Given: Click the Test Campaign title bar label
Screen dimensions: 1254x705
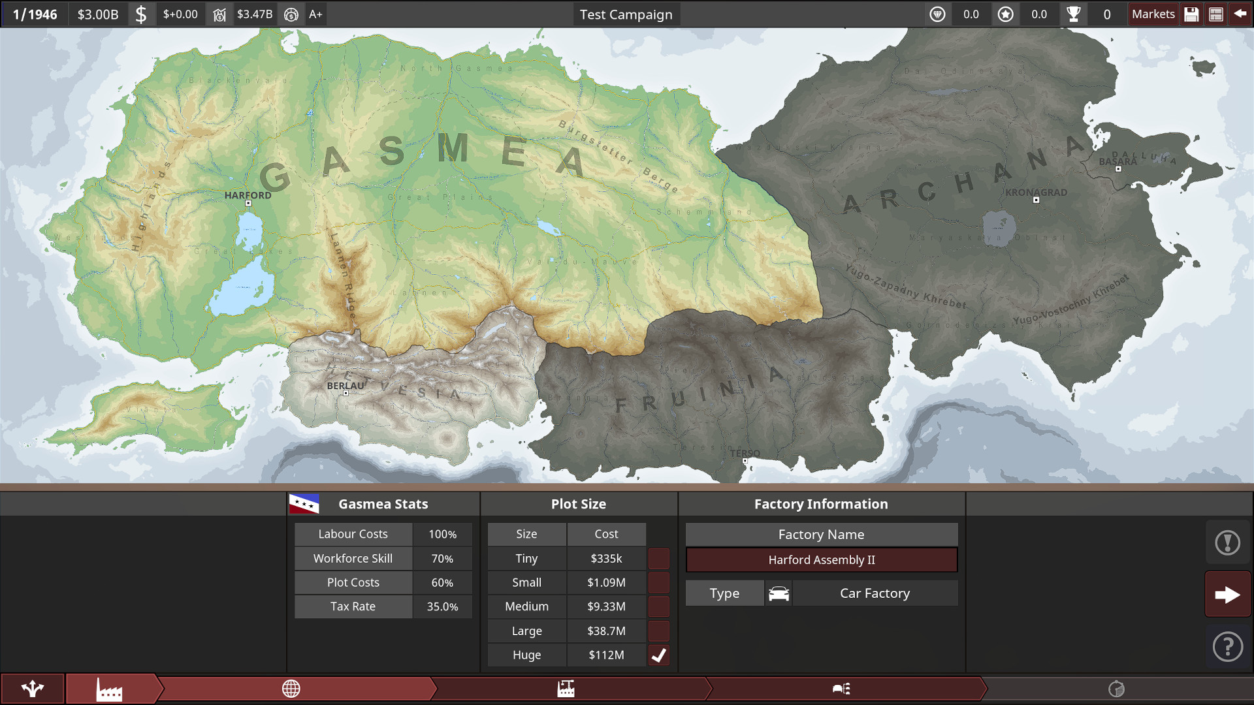Looking at the screenshot, I should [x=626, y=14].
